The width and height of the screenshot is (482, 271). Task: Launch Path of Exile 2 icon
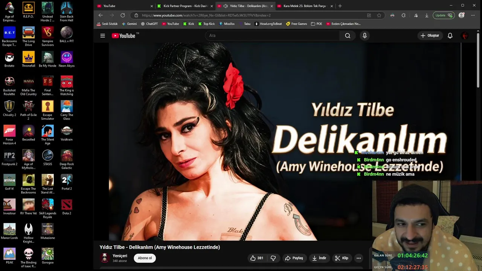pyautogui.click(x=28, y=110)
